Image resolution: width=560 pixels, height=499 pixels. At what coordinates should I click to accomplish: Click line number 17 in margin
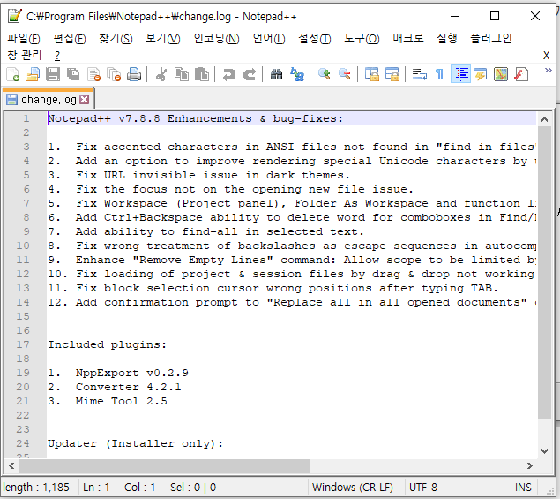coord(23,344)
